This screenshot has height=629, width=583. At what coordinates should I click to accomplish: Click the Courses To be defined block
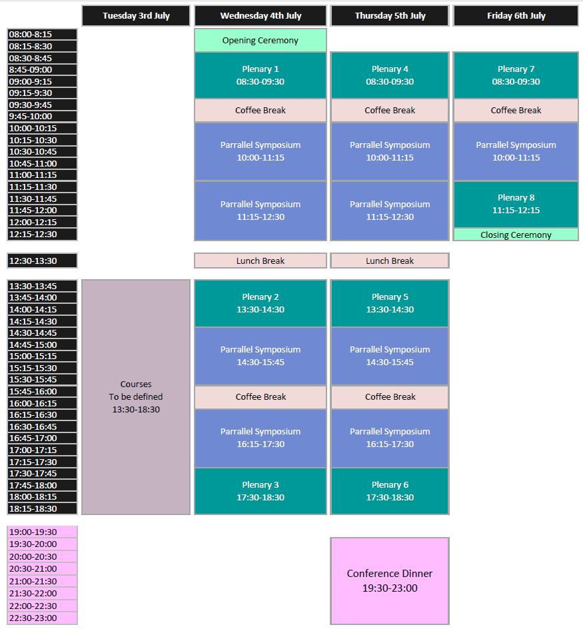tap(136, 396)
